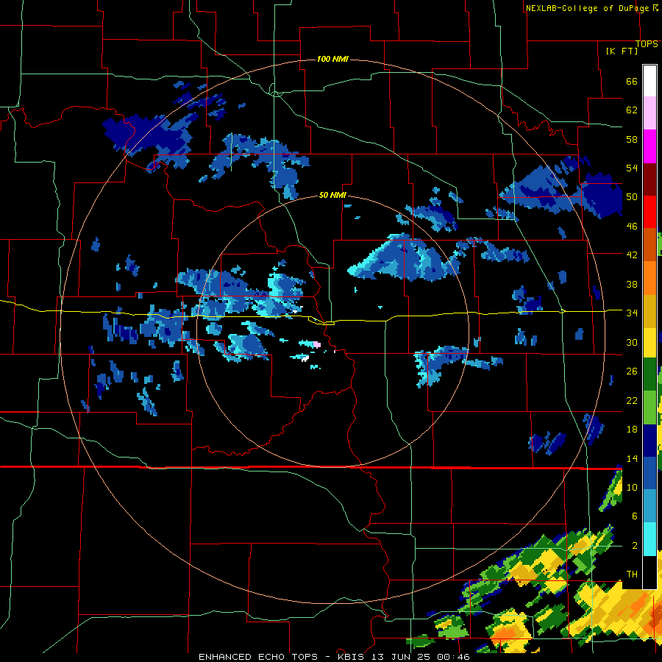The image size is (662, 662).
Task: Click the legend value 34
Action: click(632, 313)
